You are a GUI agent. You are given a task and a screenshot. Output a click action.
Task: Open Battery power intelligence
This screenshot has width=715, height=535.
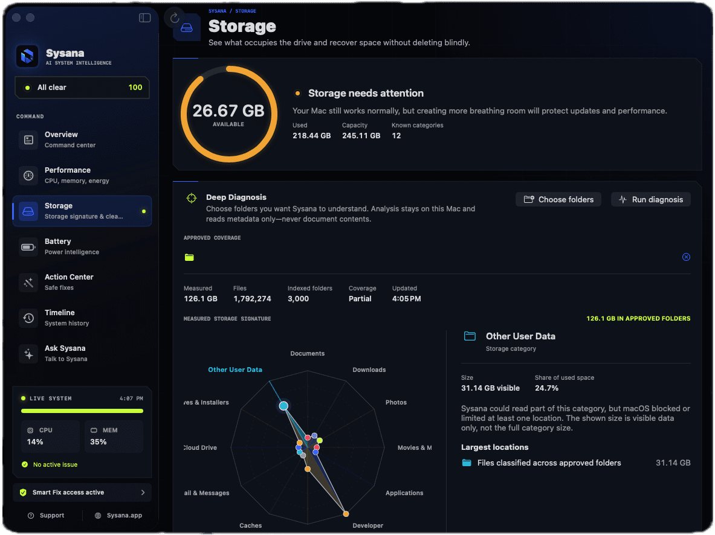pyautogui.click(x=82, y=247)
